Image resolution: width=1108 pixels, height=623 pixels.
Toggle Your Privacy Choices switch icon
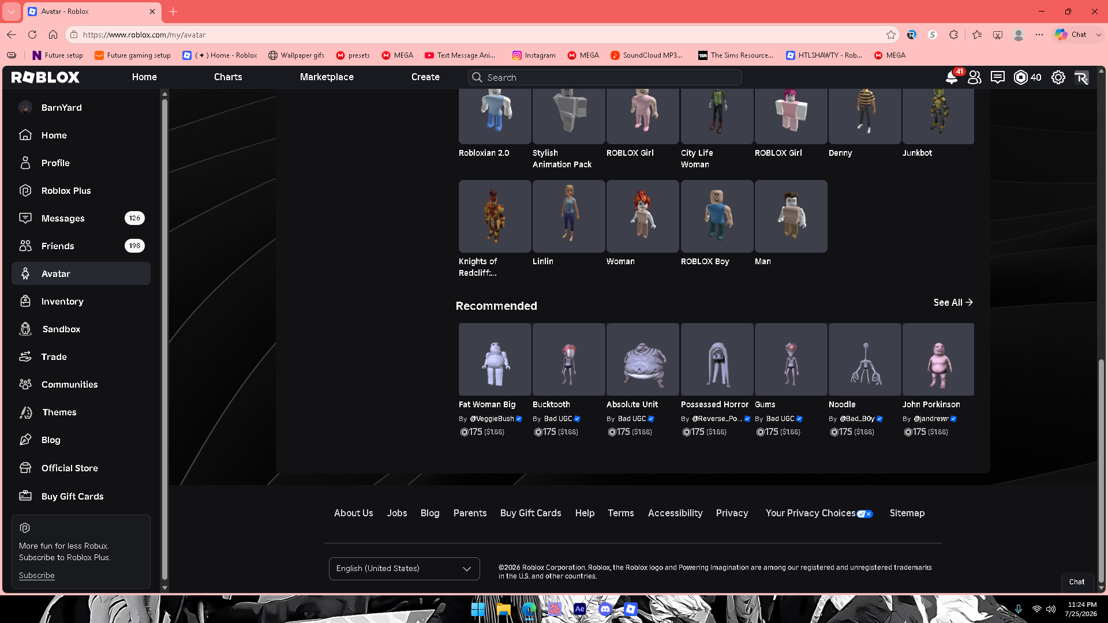[865, 514]
